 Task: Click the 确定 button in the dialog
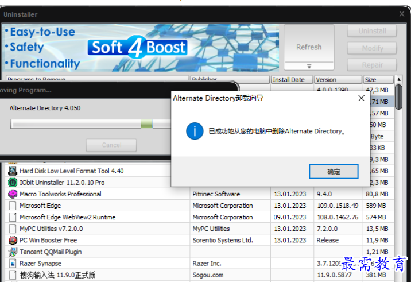(x=334, y=172)
